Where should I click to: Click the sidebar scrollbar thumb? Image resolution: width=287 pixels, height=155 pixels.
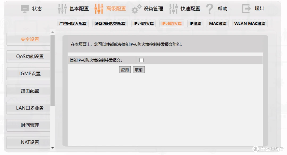click(53, 70)
